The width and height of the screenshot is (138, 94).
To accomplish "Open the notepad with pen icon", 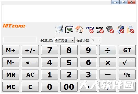I will pos(59,29).
